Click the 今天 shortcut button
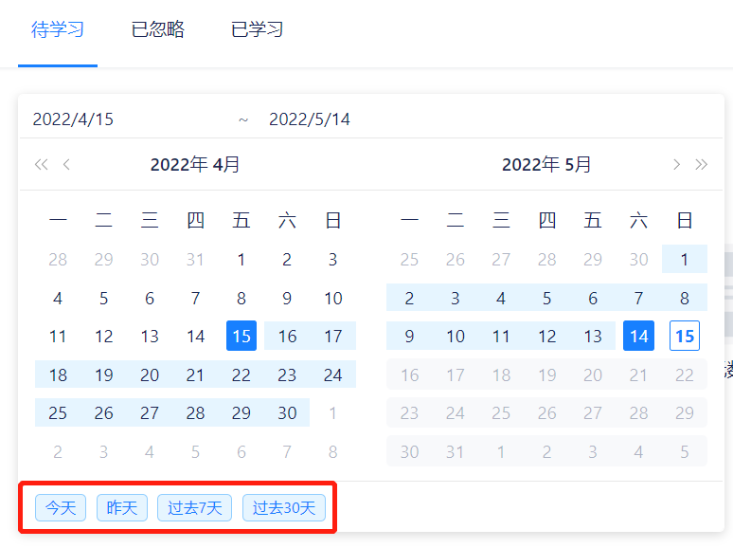 pyautogui.click(x=61, y=508)
